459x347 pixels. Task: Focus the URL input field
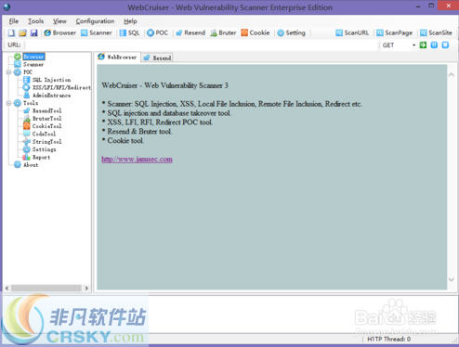pyautogui.click(x=202, y=45)
